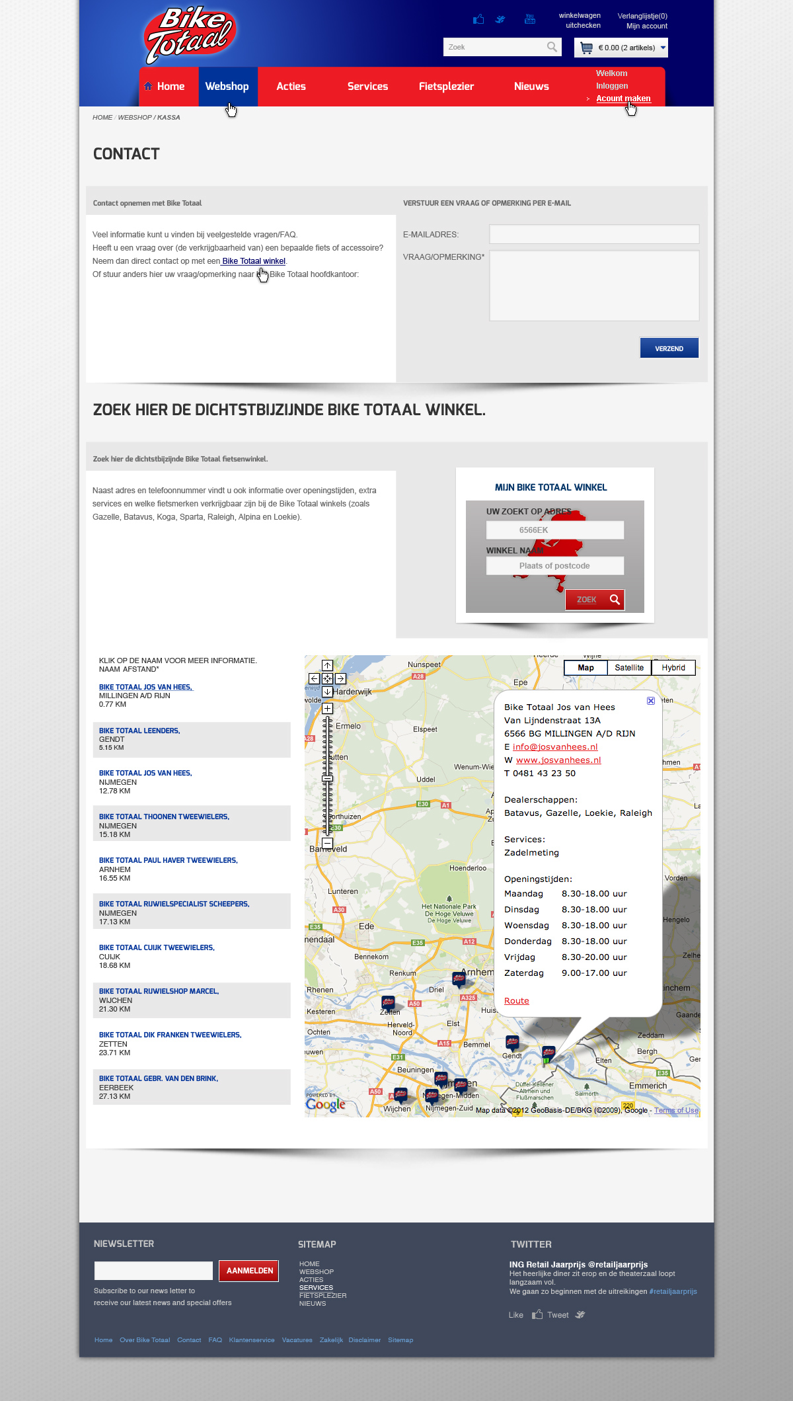Open the Acties menu item

click(291, 86)
